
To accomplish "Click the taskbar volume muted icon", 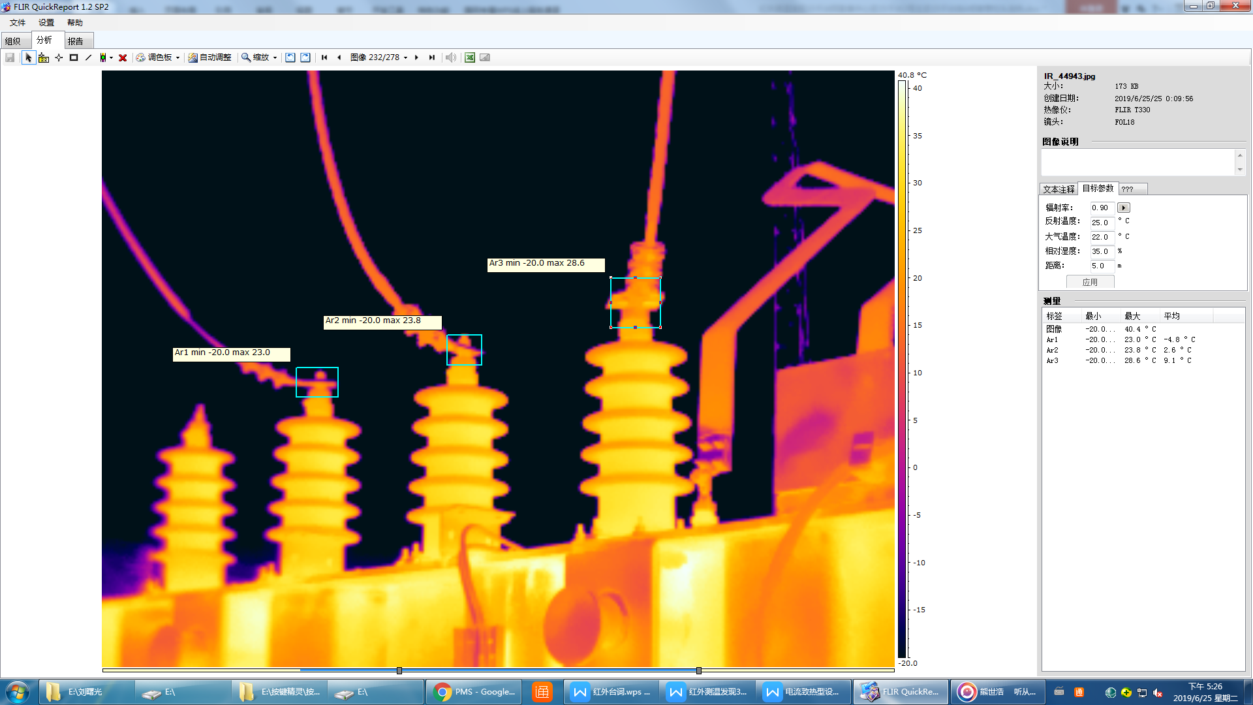I will [1158, 693].
